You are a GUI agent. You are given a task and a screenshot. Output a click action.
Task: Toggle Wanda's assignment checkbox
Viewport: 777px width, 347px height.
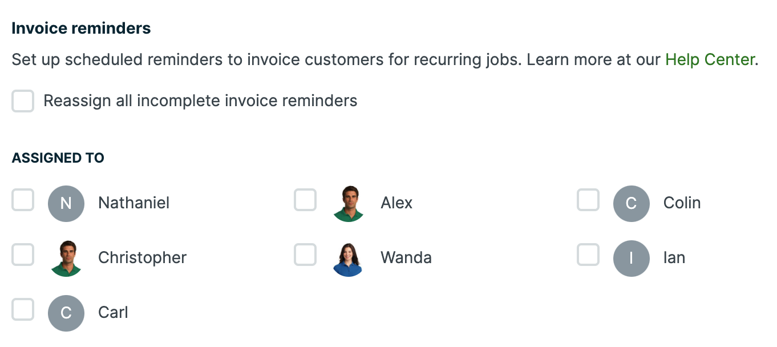305,255
